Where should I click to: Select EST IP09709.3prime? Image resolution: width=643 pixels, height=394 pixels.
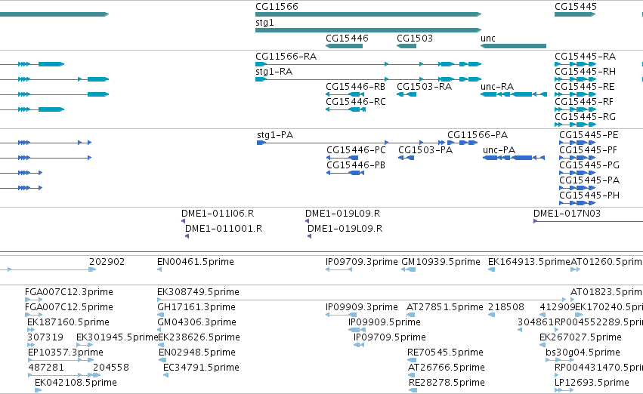point(339,269)
